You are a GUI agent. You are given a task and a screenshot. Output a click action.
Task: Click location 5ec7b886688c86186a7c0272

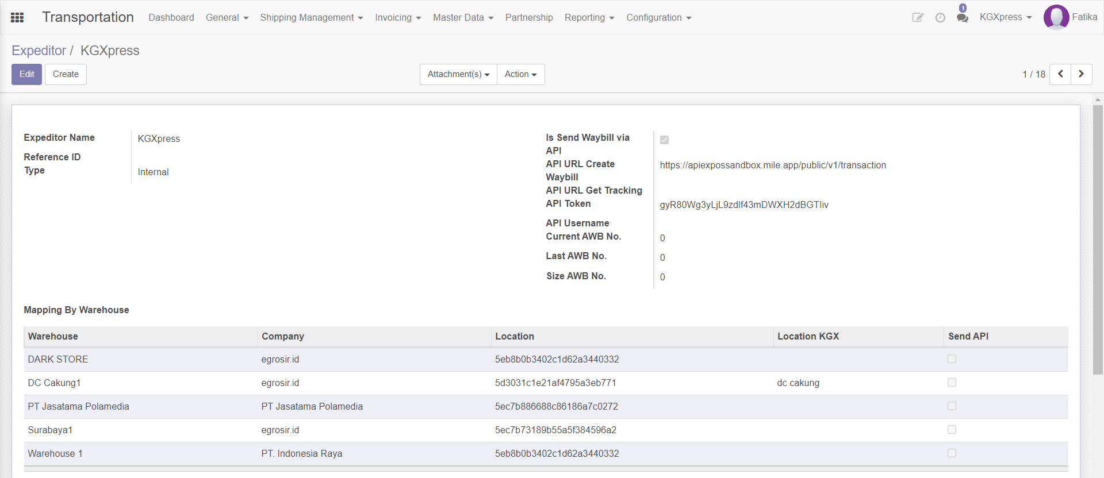click(557, 407)
